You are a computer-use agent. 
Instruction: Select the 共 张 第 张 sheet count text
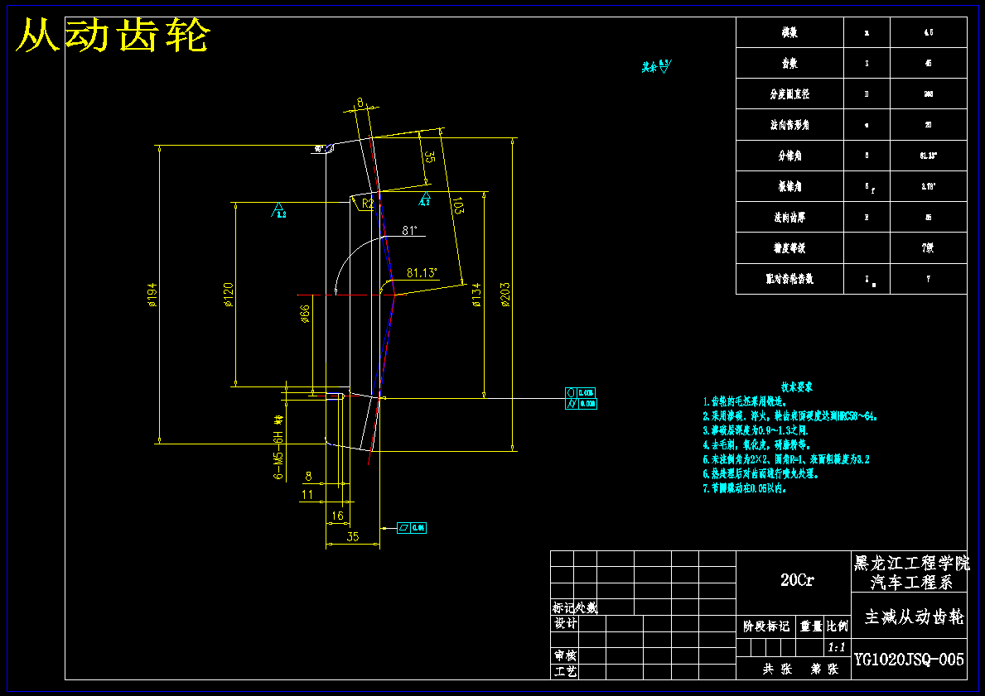800,669
